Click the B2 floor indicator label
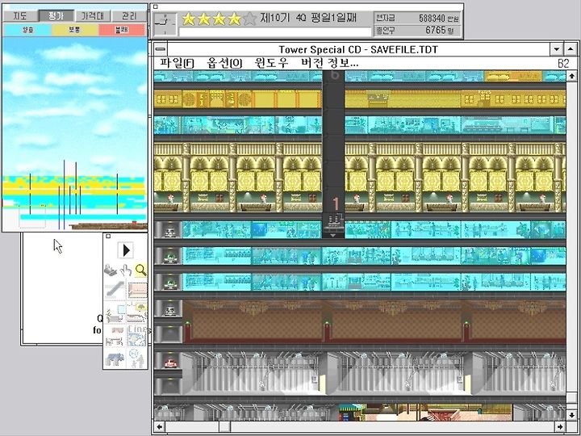The image size is (581, 436). click(x=563, y=64)
